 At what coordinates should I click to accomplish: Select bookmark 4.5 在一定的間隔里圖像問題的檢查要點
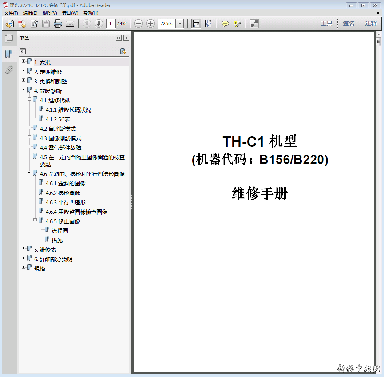click(82, 161)
